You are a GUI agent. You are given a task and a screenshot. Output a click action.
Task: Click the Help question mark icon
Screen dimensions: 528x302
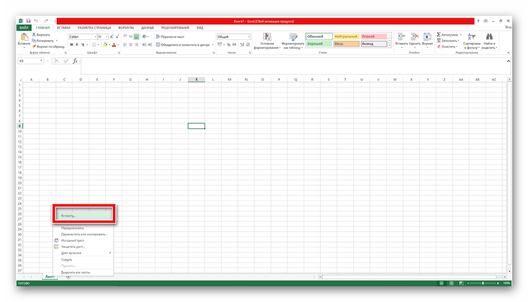click(x=478, y=21)
